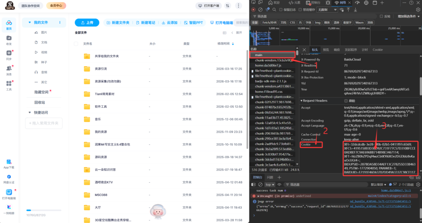Click the console live expression eye icon
This screenshot has height=223, width=422.
[279, 185]
